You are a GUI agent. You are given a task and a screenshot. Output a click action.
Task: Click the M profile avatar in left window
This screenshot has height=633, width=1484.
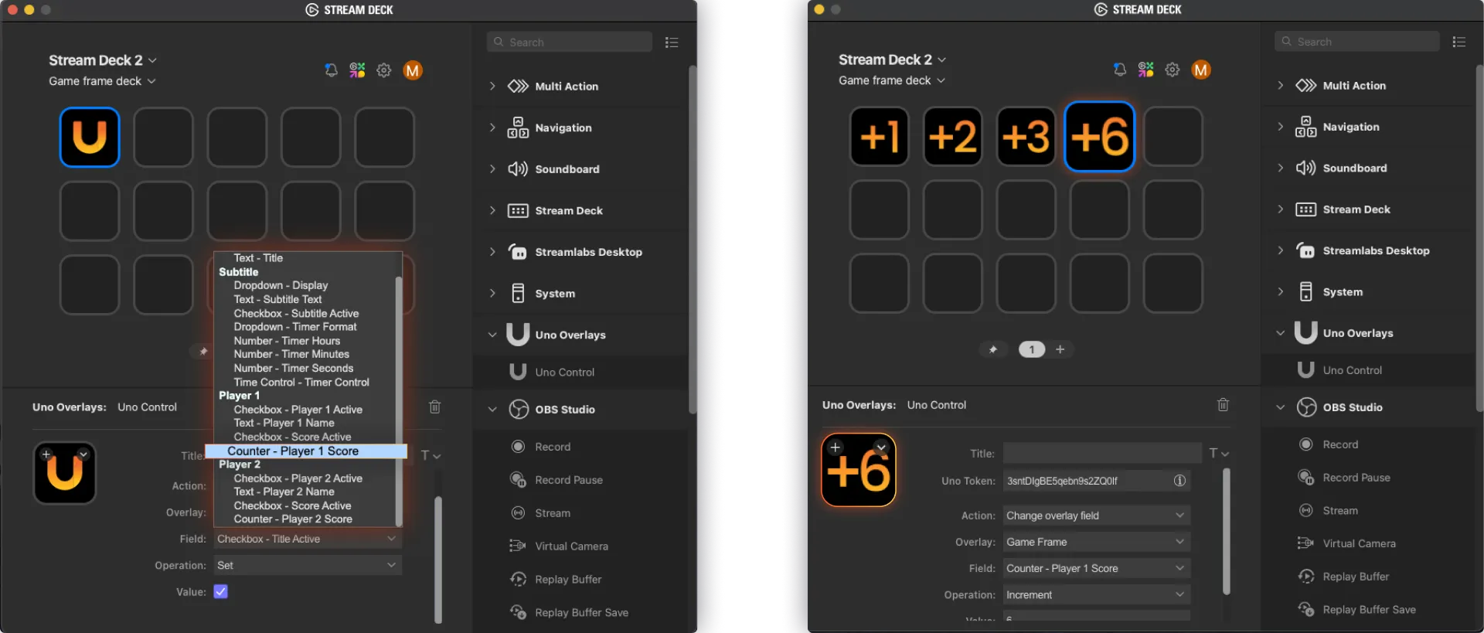click(413, 70)
